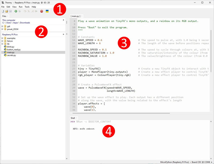The height and width of the screenshot is (164, 214).
Task: Select the Shell tab
Action: click(x=73, y=118)
